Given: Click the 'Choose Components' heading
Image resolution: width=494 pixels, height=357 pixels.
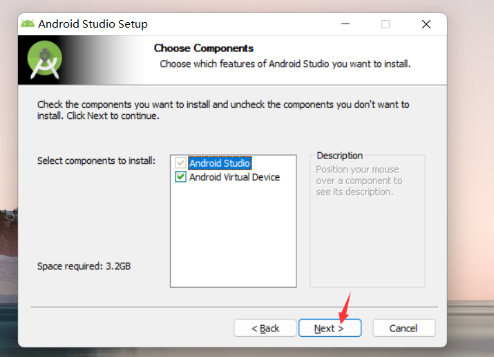Looking at the screenshot, I should pos(204,48).
